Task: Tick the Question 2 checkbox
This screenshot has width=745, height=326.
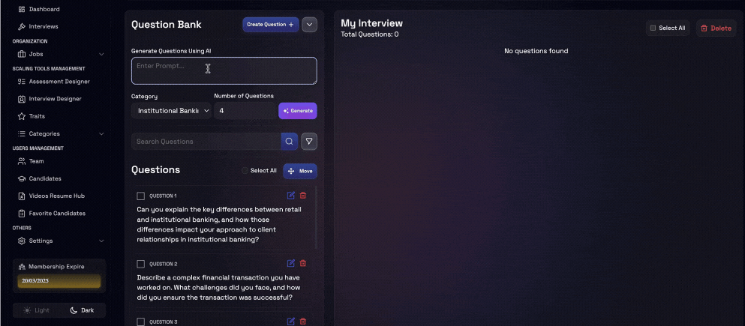Action: coord(140,264)
